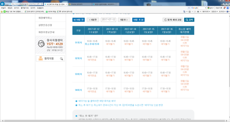The height and width of the screenshot is (122, 230).
Task: Click the address bar search magnifier
Action: point(38,4)
